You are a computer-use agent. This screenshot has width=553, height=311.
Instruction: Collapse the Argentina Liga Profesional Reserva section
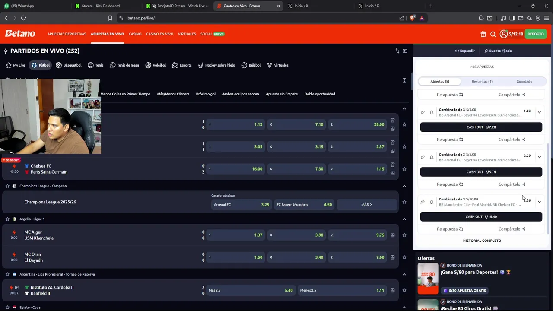click(x=404, y=274)
